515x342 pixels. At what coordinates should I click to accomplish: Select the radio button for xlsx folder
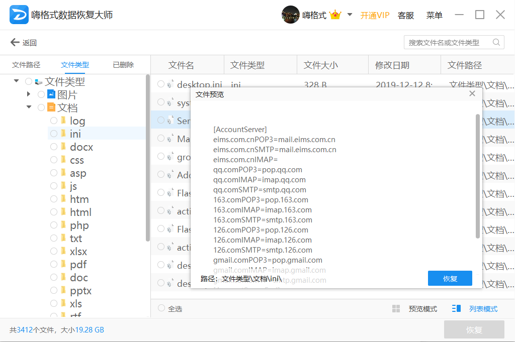[x=53, y=251]
